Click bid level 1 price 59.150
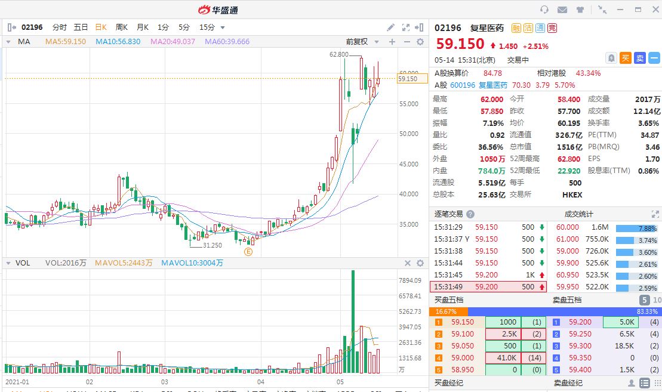The image size is (662, 392). 462,322
